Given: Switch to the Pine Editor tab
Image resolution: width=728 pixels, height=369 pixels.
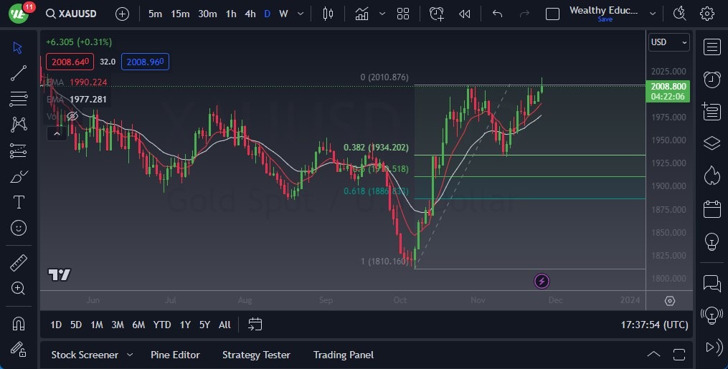Looking at the screenshot, I should 175,355.
